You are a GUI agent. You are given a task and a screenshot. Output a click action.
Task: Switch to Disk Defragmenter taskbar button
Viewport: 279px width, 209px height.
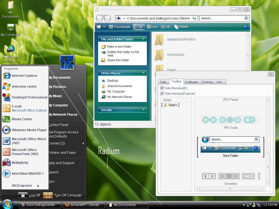tap(40, 205)
